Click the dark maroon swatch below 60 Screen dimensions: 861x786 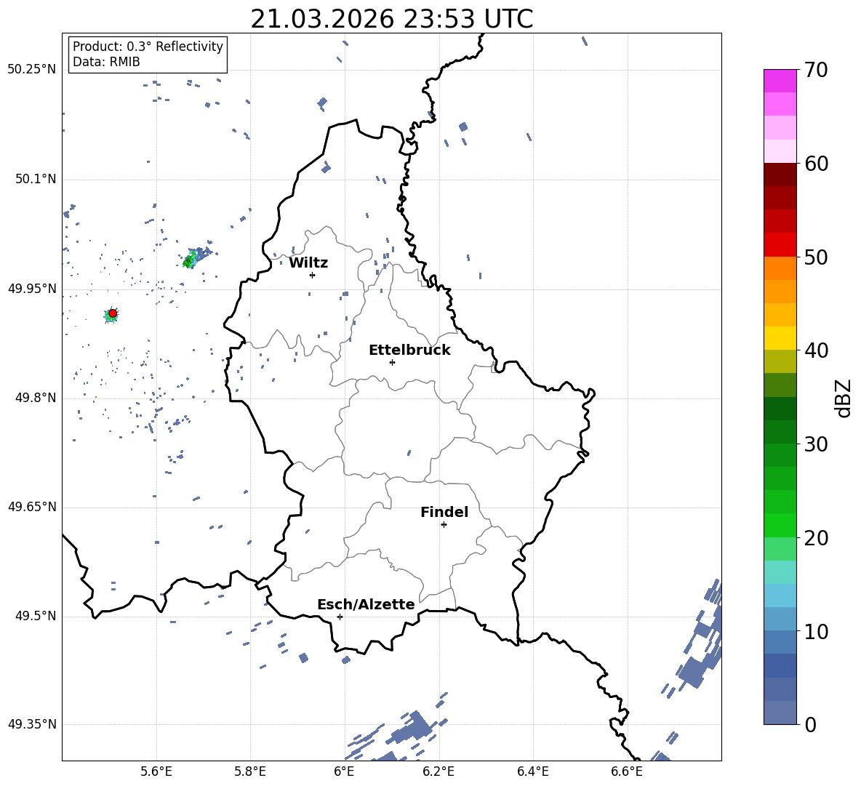pyautogui.click(x=780, y=175)
